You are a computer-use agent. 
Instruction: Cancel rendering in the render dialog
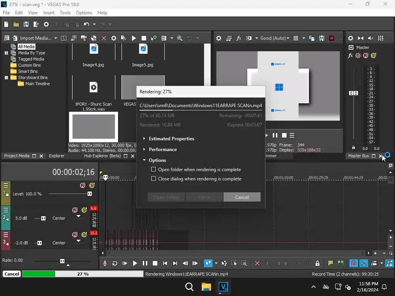click(x=242, y=197)
